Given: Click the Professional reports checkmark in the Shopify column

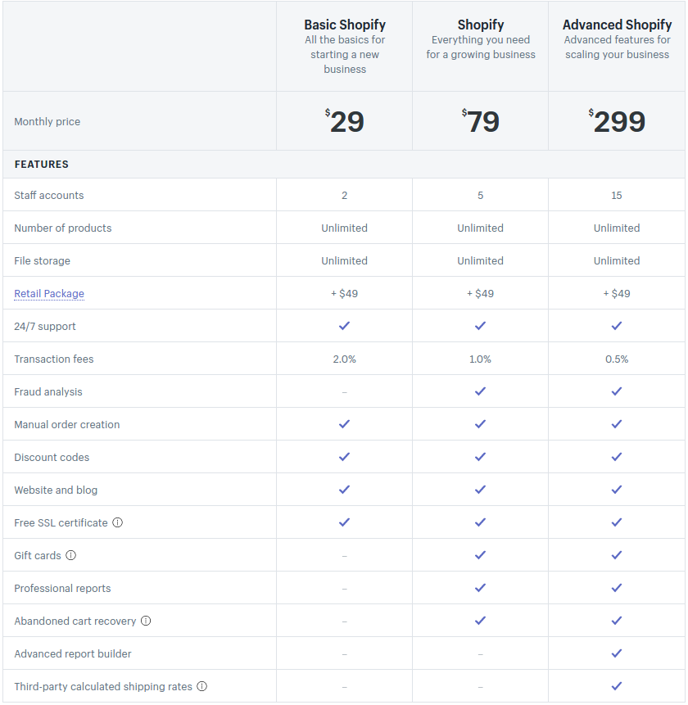Looking at the screenshot, I should tap(480, 588).
